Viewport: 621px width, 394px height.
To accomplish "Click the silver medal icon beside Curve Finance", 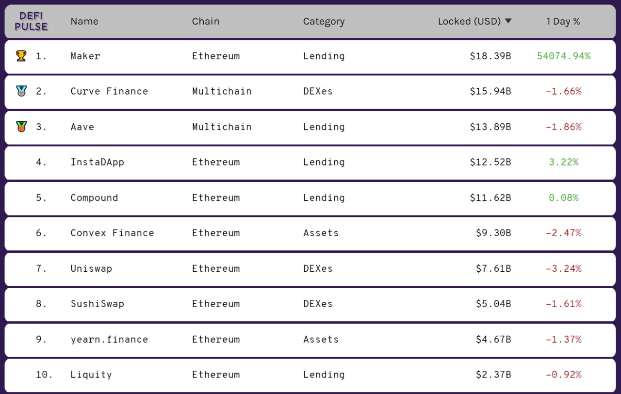I will pos(21,91).
